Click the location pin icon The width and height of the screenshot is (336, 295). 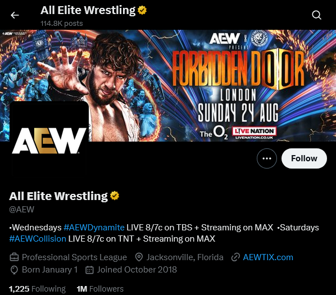pos(139,257)
